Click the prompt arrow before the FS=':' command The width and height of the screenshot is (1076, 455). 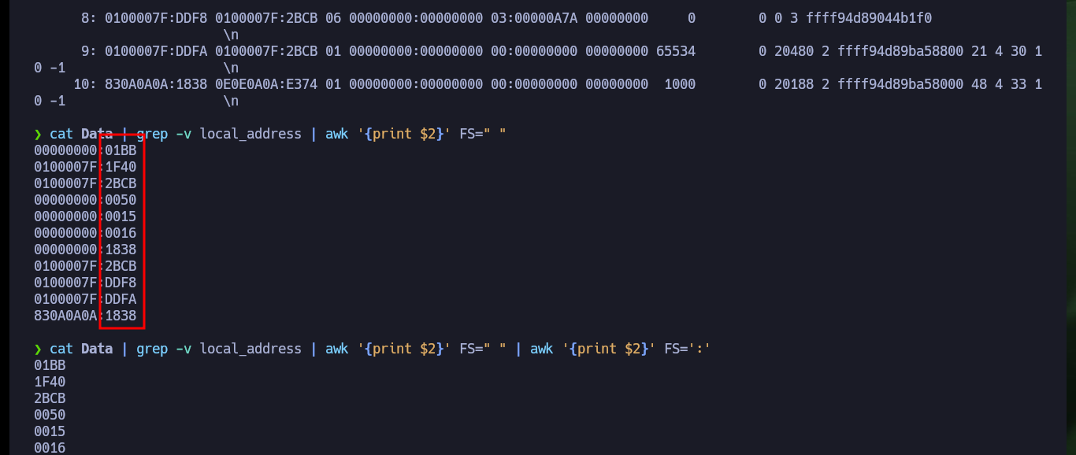pos(38,350)
